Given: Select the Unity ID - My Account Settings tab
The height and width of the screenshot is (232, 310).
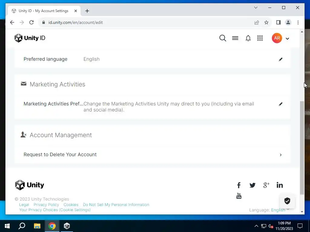Looking at the screenshot, I should pyautogui.click(x=44, y=11).
